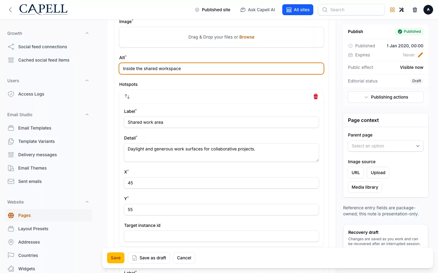This screenshot has width=438, height=273.
Task: Focus the Search field
Action: point(351,10)
